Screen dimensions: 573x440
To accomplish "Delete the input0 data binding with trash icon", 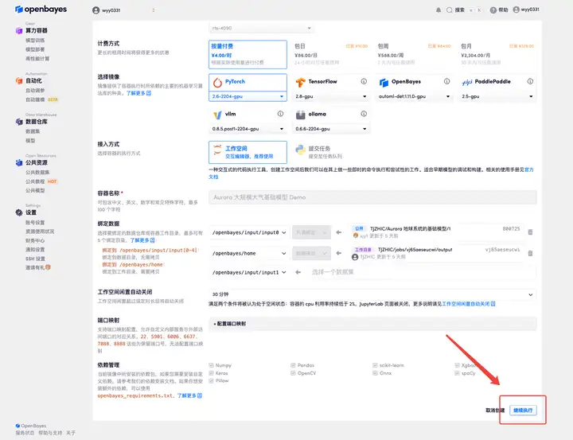I will point(530,232).
